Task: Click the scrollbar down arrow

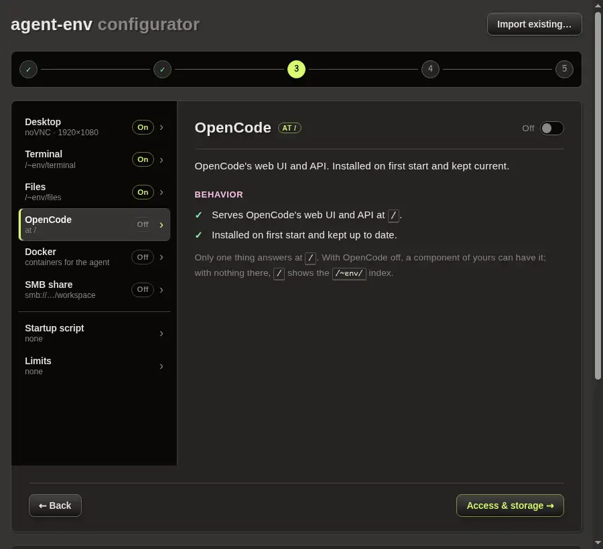Action: click(x=598, y=543)
